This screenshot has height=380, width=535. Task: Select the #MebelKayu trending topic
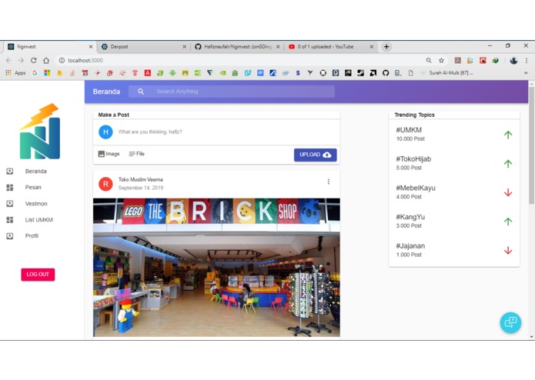point(416,188)
